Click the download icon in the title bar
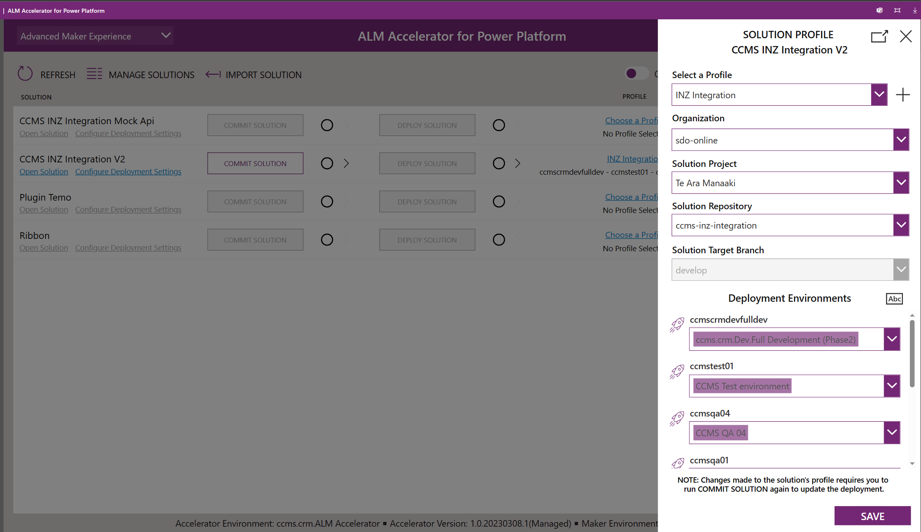Viewport: 921px width, 532px height. point(914,10)
